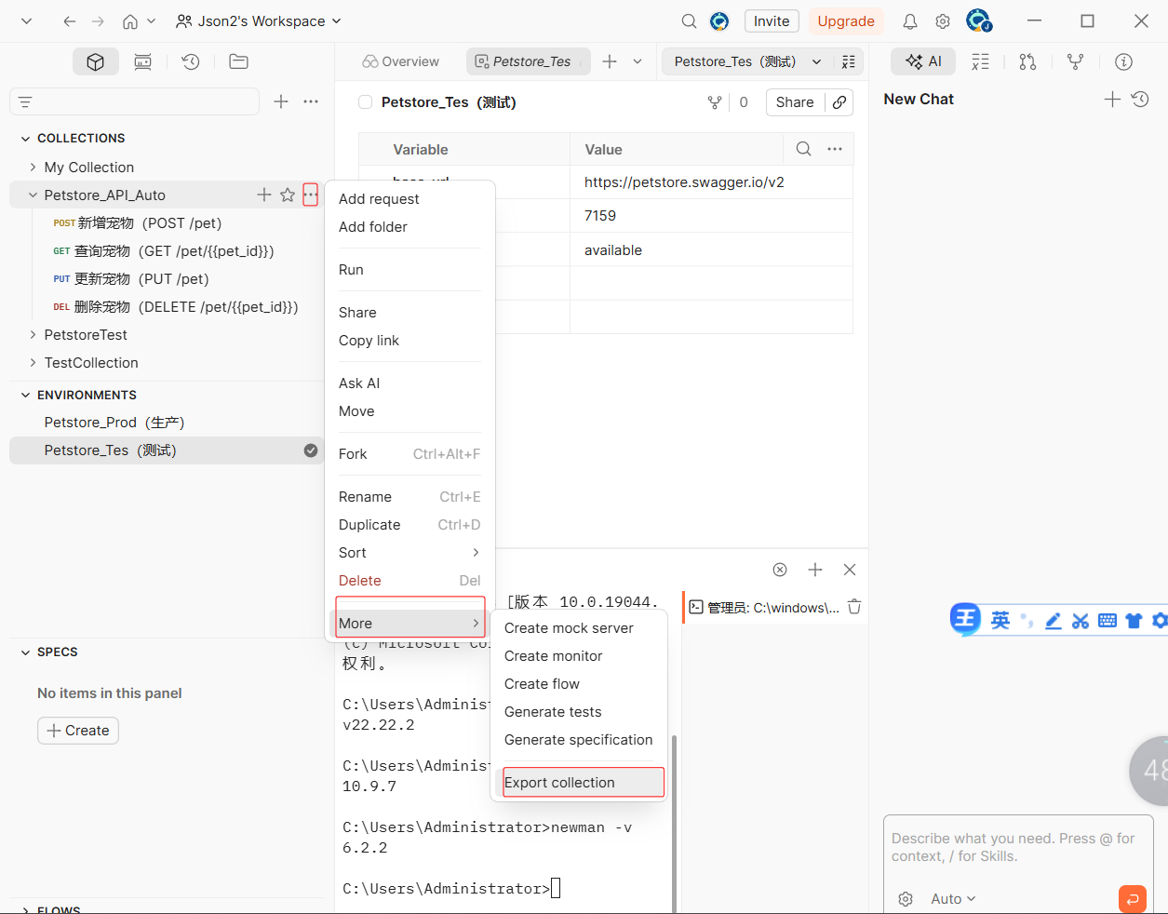Select Generate tests menu entry
1168x914 pixels.
[x=553, y=712]
